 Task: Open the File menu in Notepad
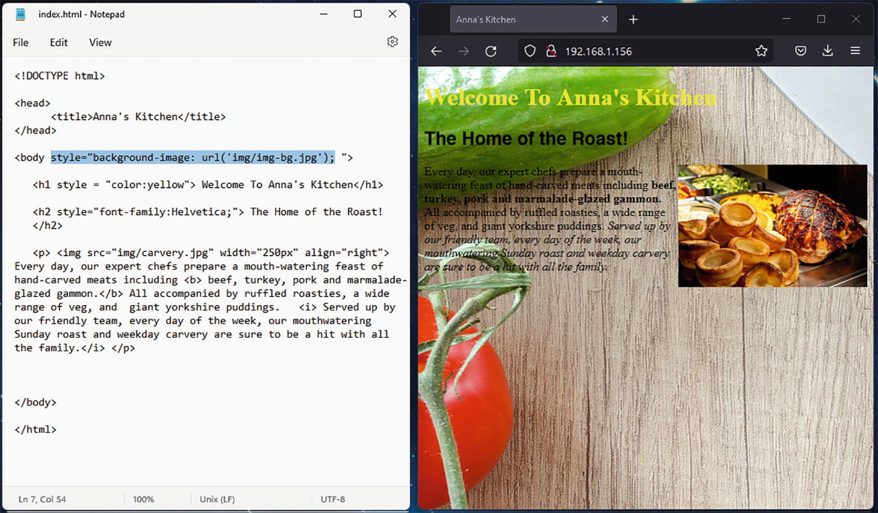(20, 43)
